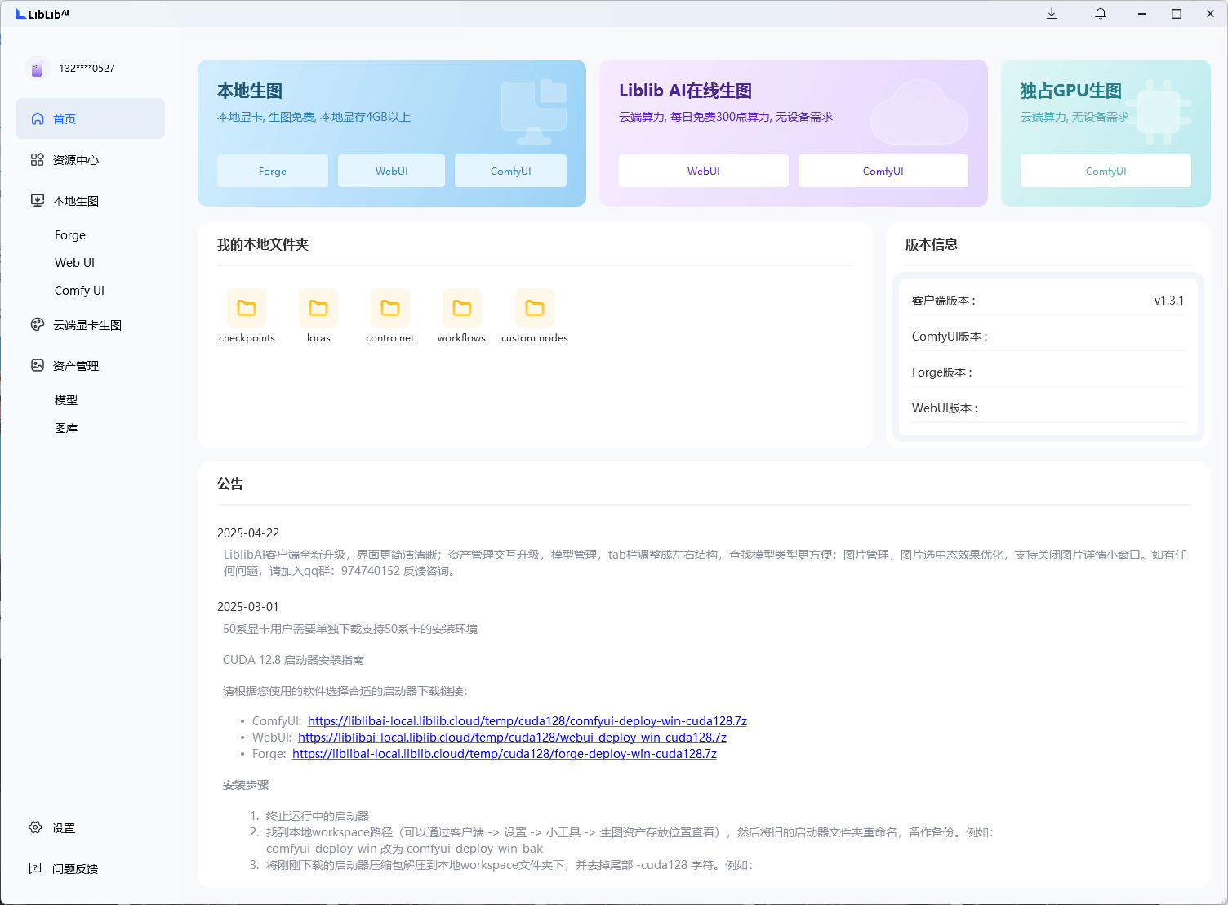Click the download-screen icon beside 本地生图
Image resolution: width=1228 pixels, height=905 pixels.
coord(38,200)
